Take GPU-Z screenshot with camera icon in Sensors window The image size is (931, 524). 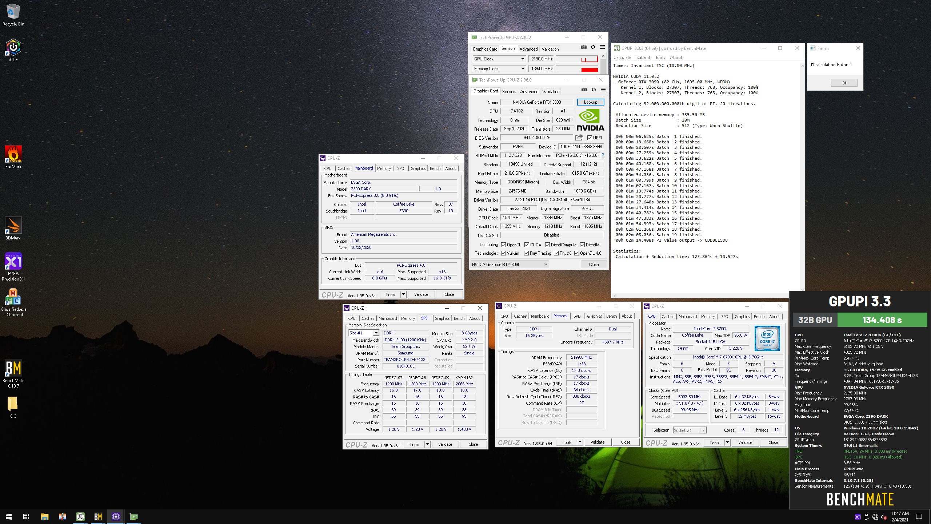[x=583, y=47]
